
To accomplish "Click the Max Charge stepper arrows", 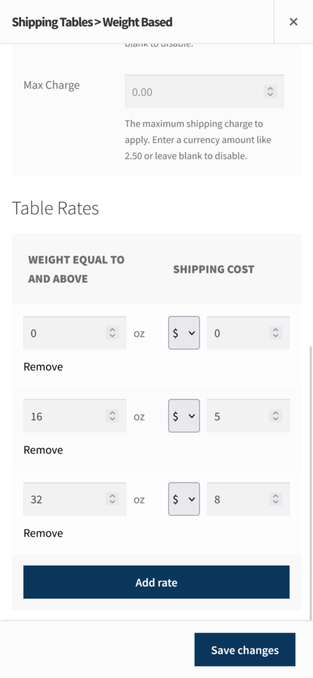I will click(270, 91).
